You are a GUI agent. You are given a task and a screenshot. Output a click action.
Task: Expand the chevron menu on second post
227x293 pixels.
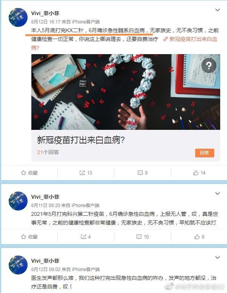[x=218, y=193]
